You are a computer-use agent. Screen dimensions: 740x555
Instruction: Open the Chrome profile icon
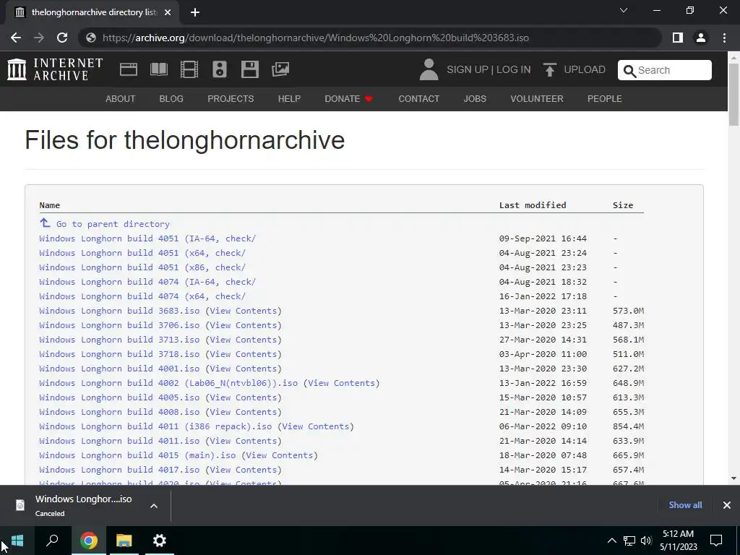click(701, 38)
